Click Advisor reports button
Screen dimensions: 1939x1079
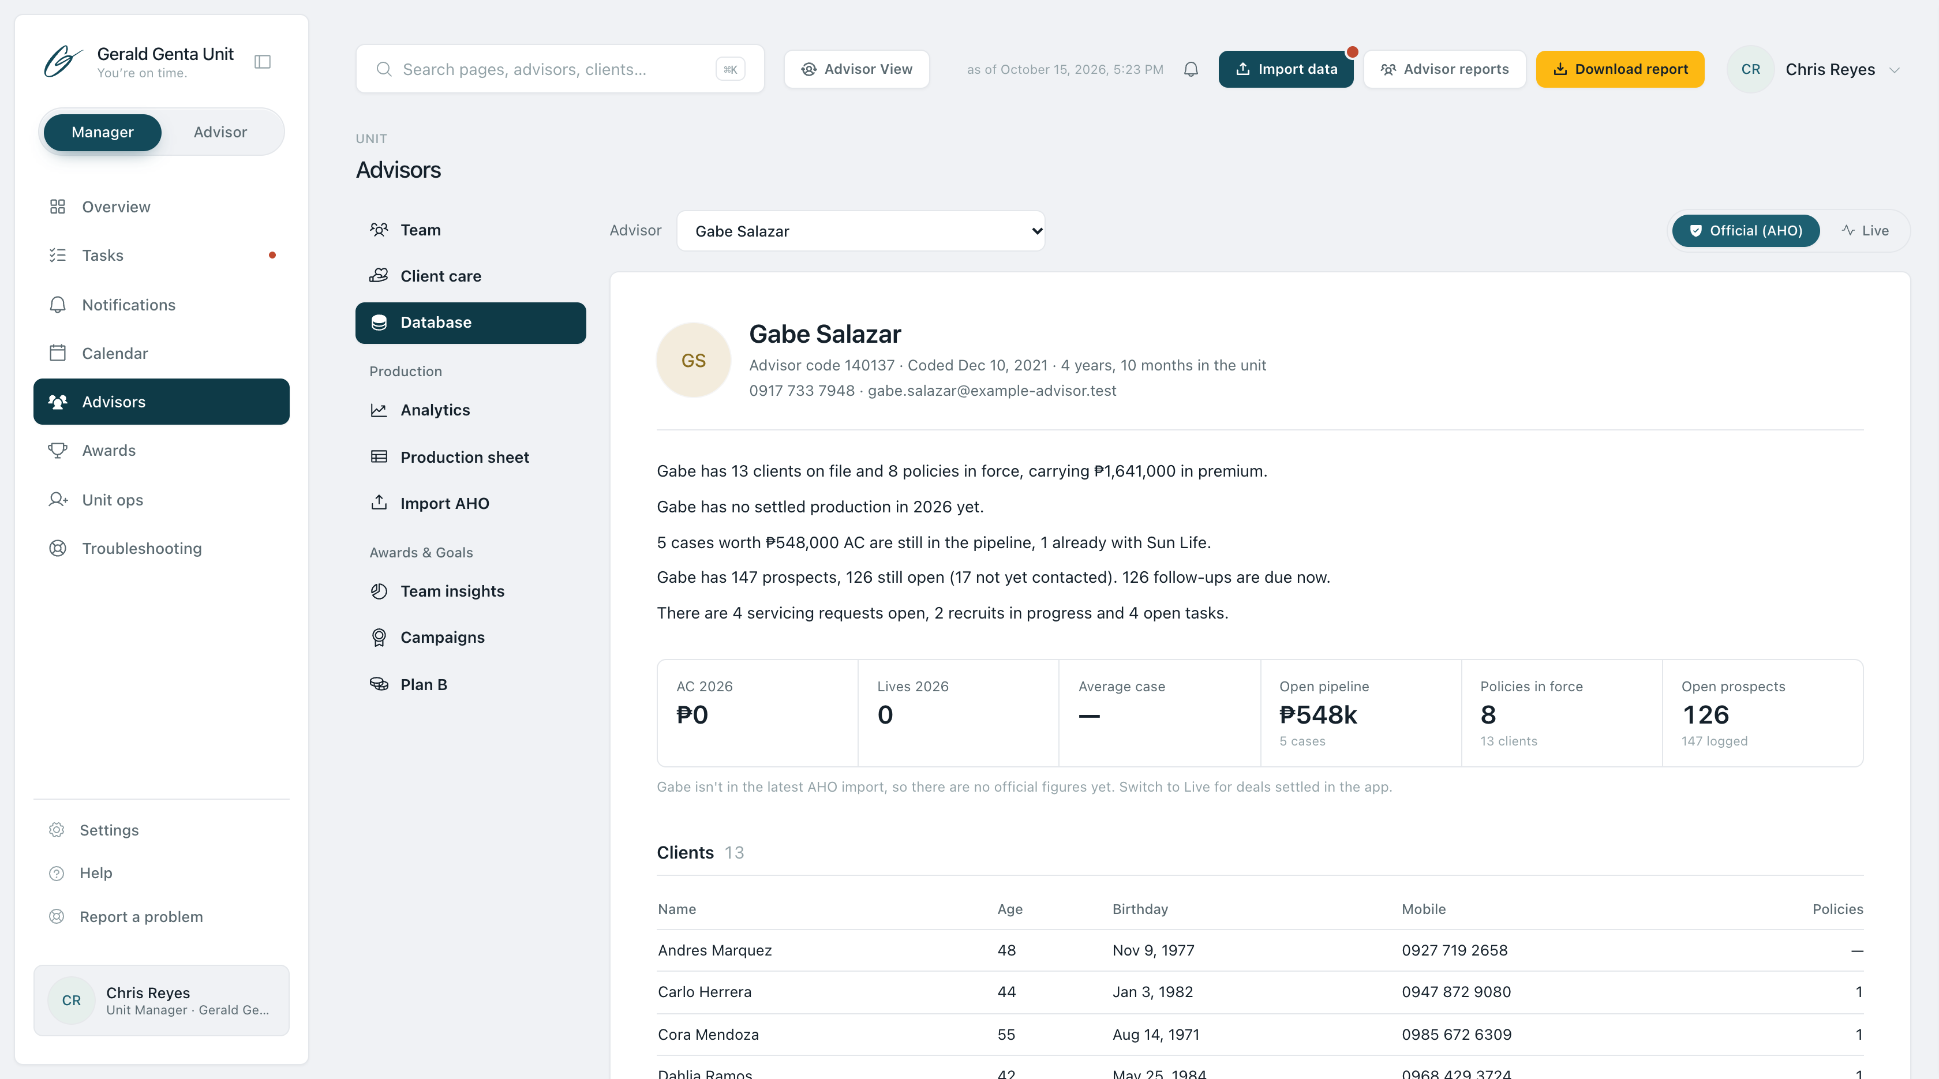click(x=1444, y=69)
